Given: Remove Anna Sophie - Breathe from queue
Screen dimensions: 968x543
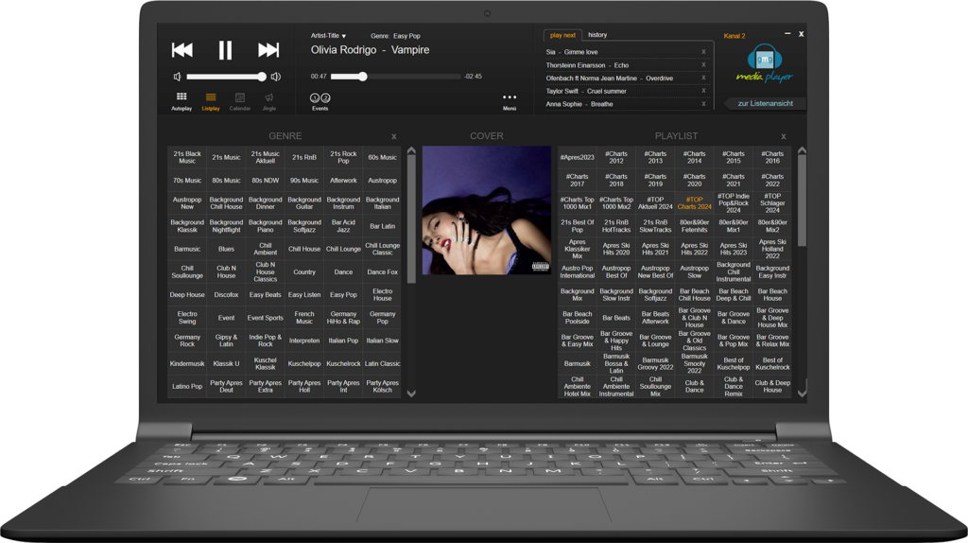Looking at the screenshot, I should point(703,104).
